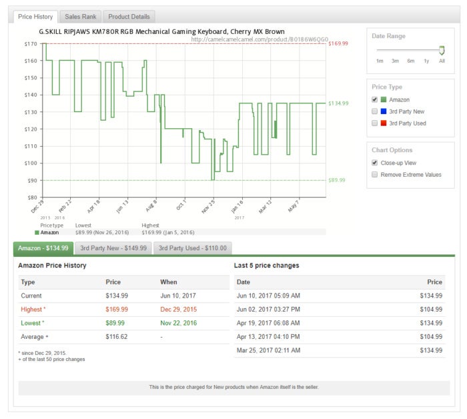Click the camelcamelcamel.com product URL

pos(260,39)
